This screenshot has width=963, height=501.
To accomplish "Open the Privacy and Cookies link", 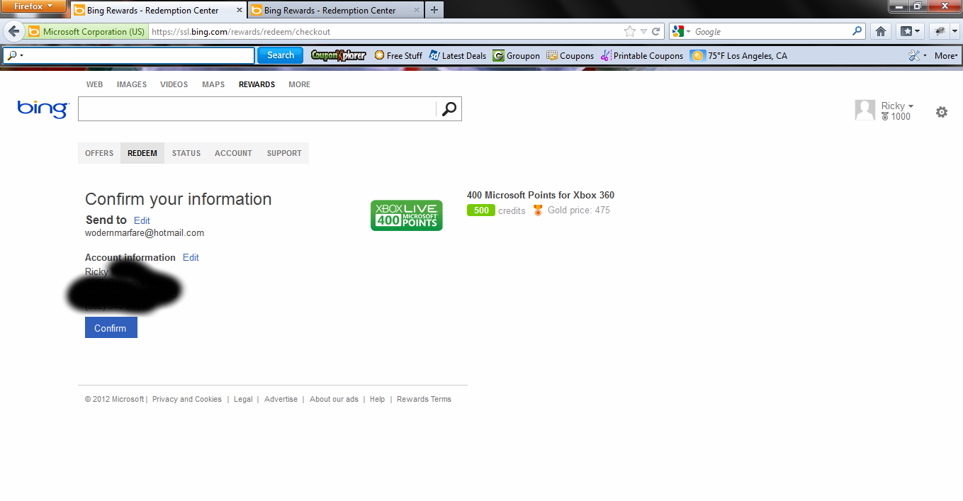I will [187, 399].
